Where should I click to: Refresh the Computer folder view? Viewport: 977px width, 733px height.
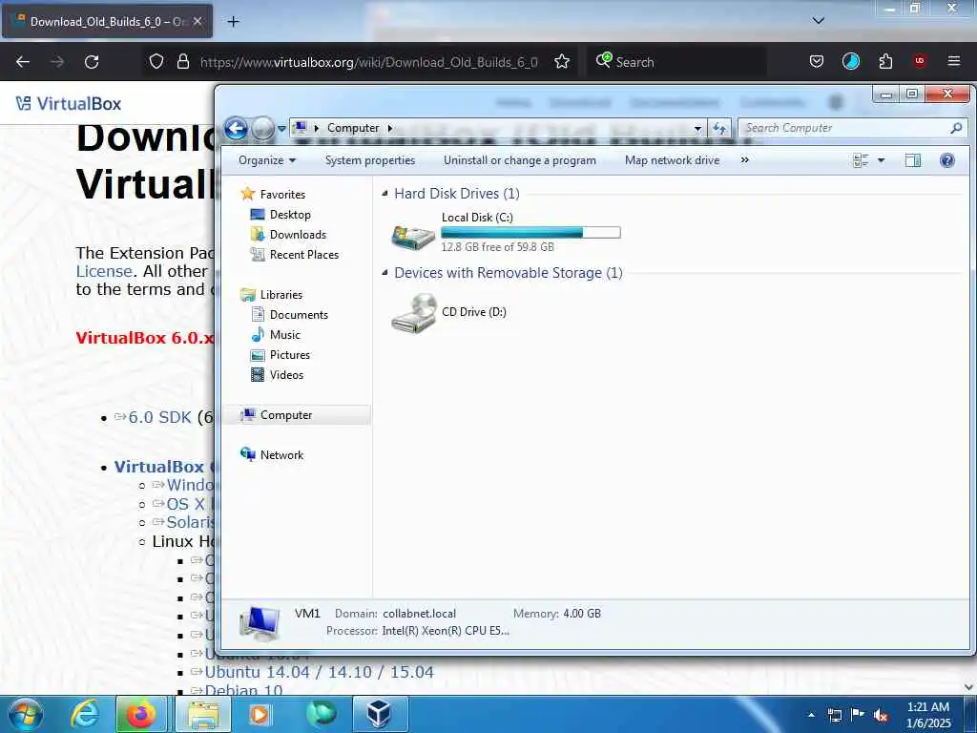point(719,129)
